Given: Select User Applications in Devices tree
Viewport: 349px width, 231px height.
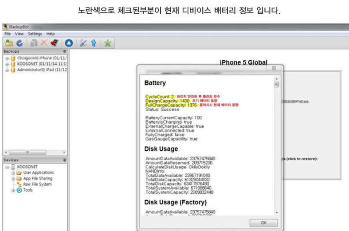Looking at the screenshot, I should pos(39,172).
